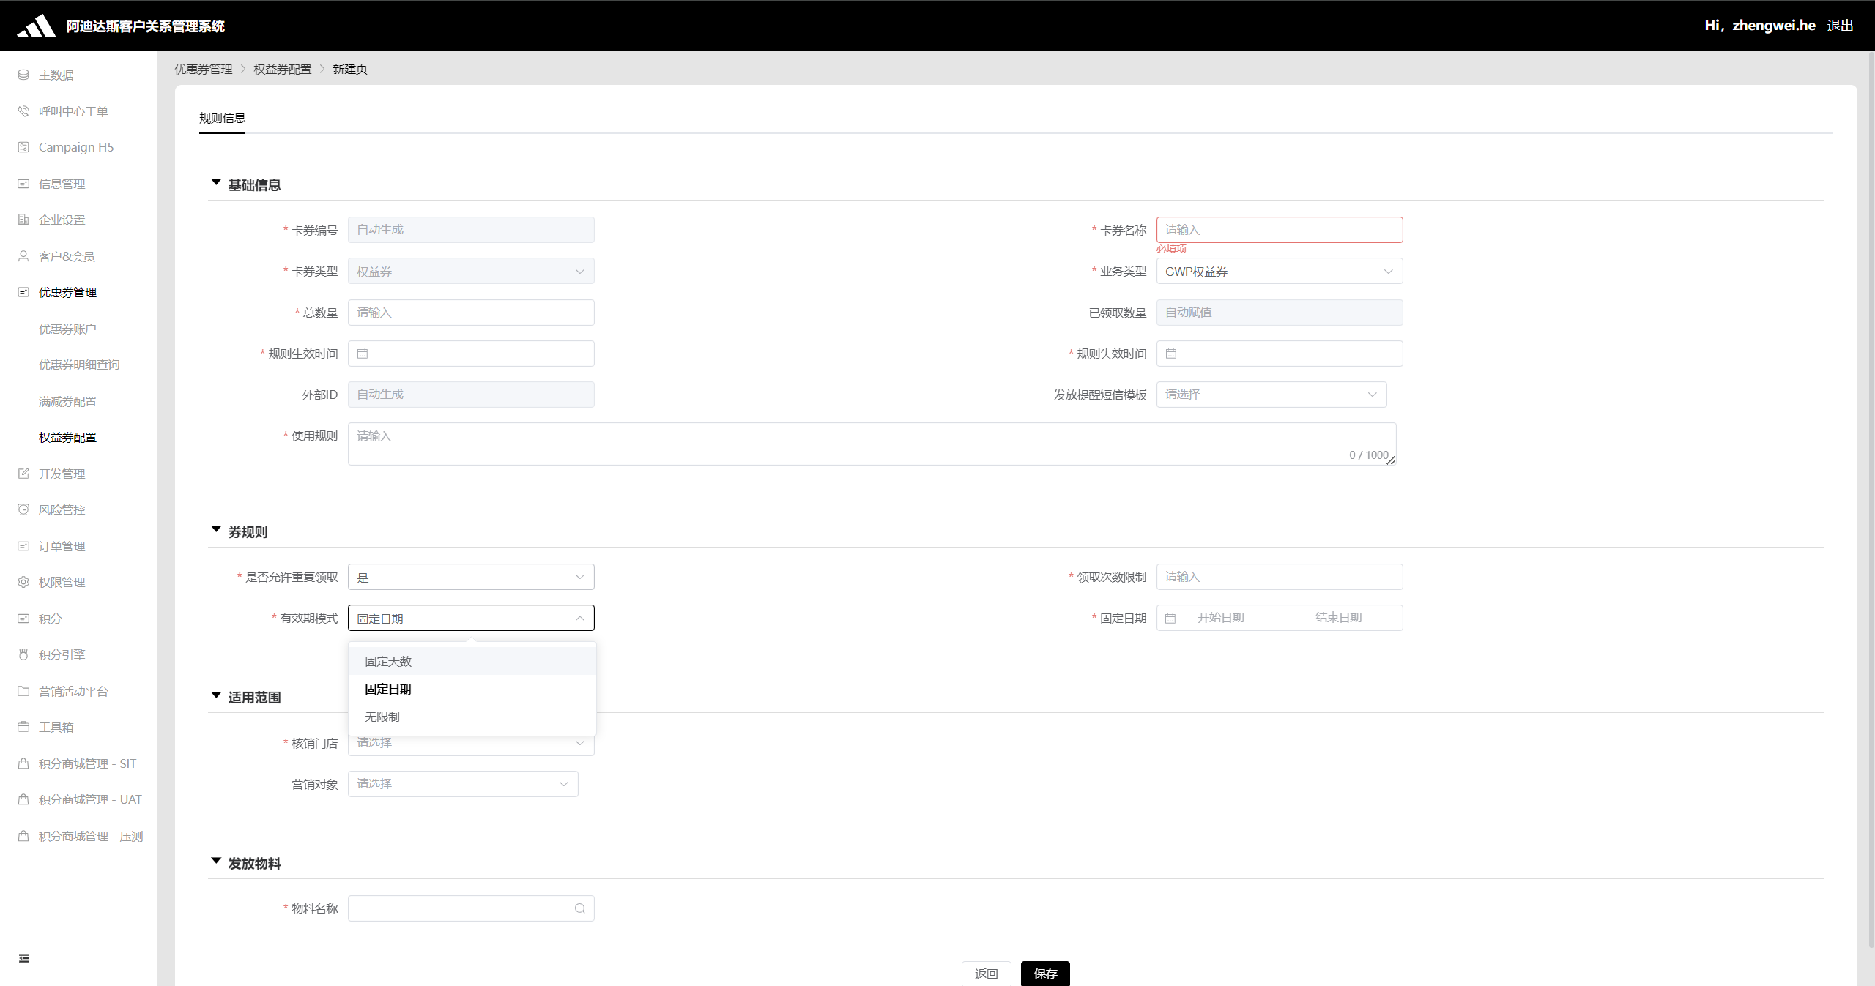The image size is (1875, 986).
Task: Click the 优惠券管理 coupon icon
Action: pos(23,292)
